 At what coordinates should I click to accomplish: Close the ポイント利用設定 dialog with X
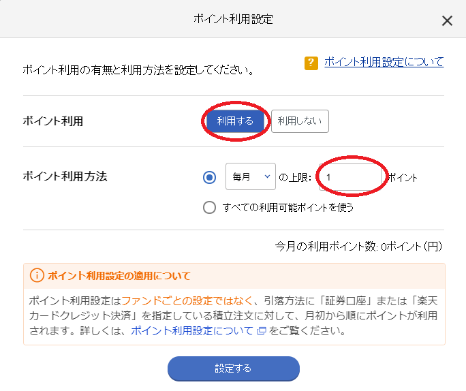tap(447, 21)
